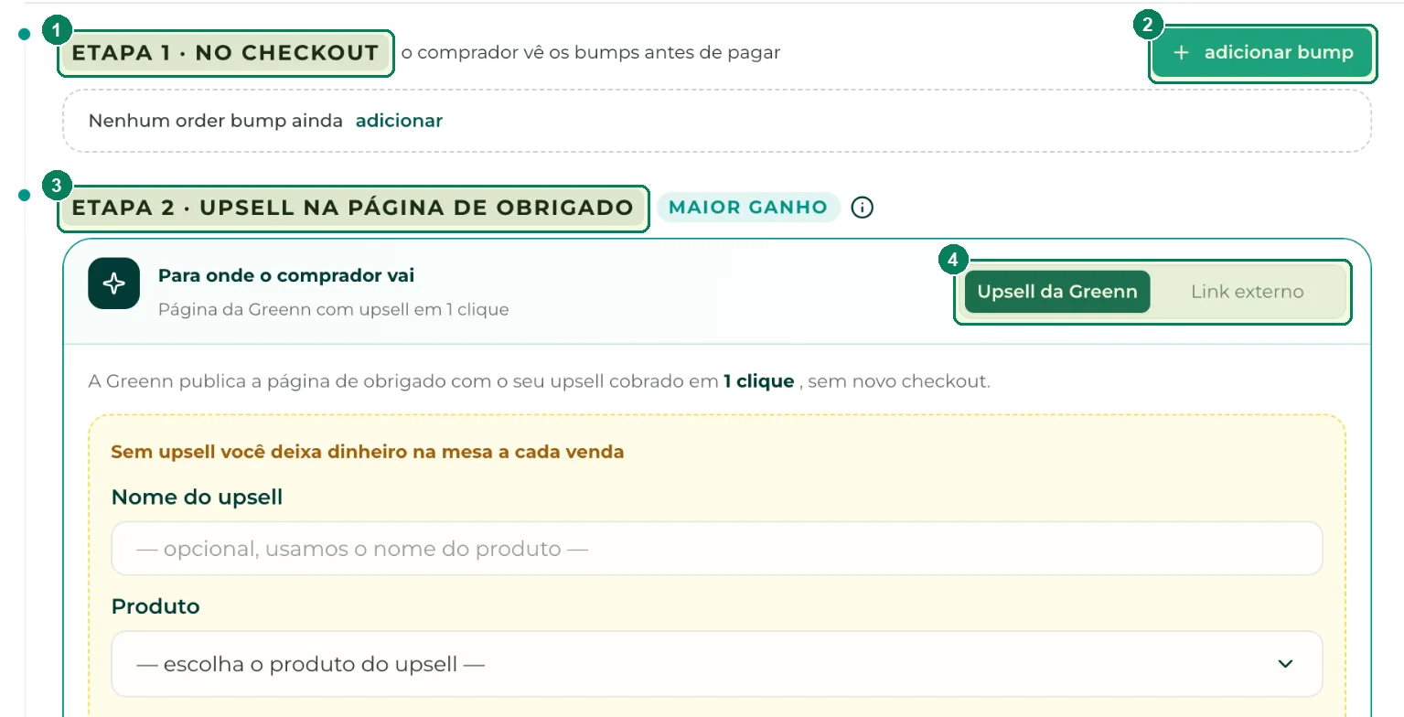Open the Produto dropdown for upsell

click(716, 664)
